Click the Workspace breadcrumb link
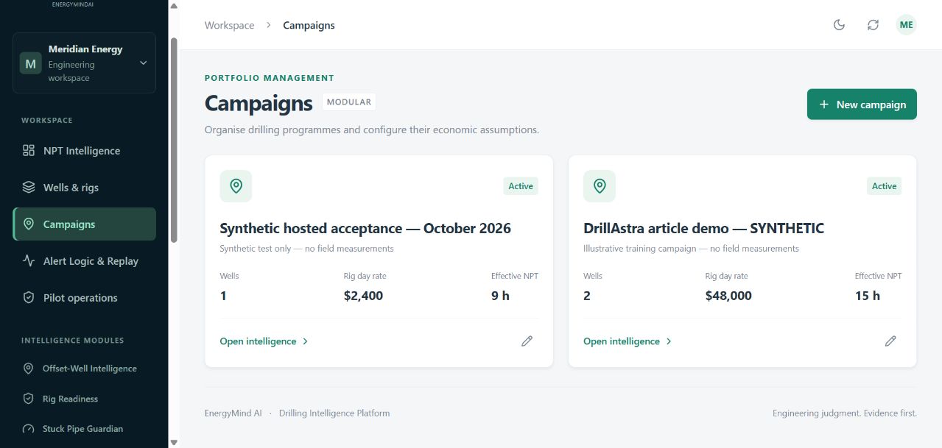 [229, 25]
